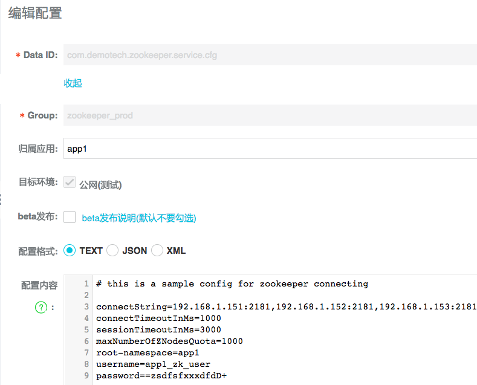Viewport: 477px width, 385px height.
Task: Click the green question mark help icon
Action: tap(41, 307)
